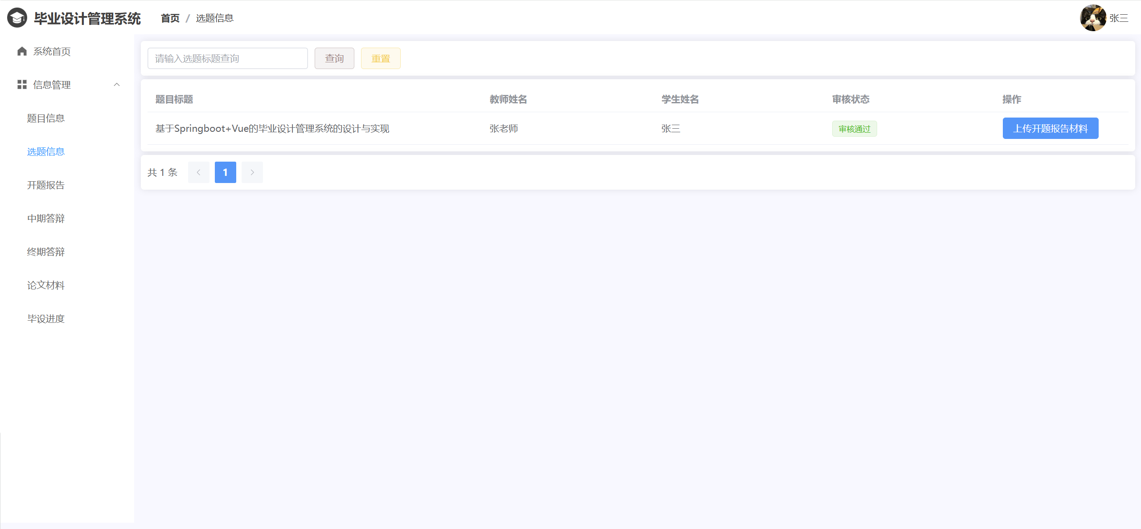
Task: Open 开题报告 sidebar item
Action: pyautogui.click(x=46, y=185)
